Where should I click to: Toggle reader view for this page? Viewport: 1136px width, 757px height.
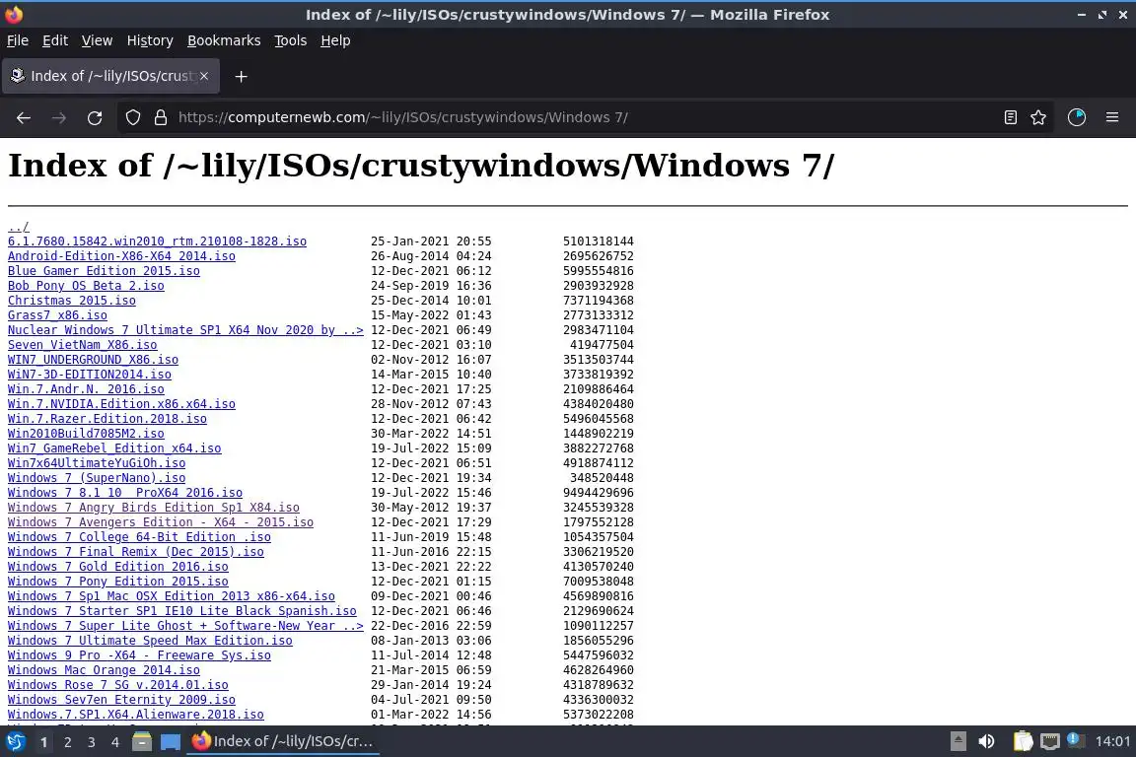point(1010,117)
